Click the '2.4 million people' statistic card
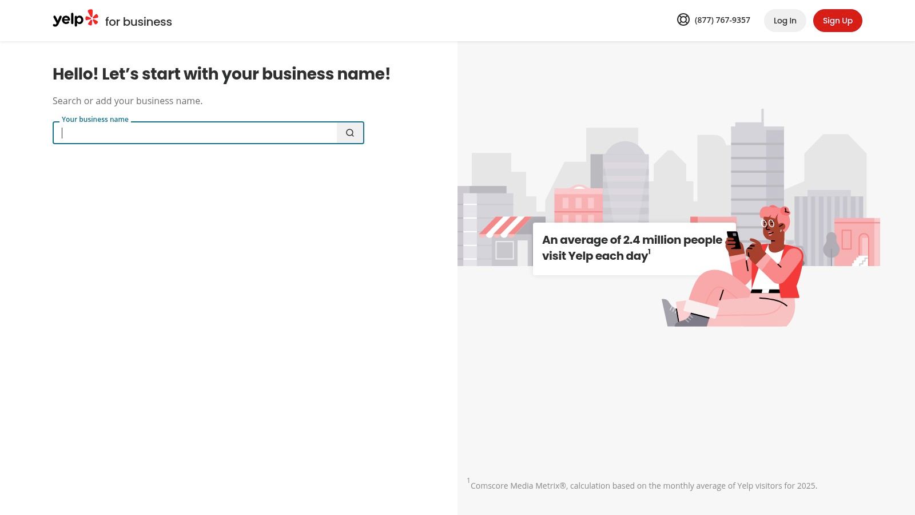 coord(634,248)
